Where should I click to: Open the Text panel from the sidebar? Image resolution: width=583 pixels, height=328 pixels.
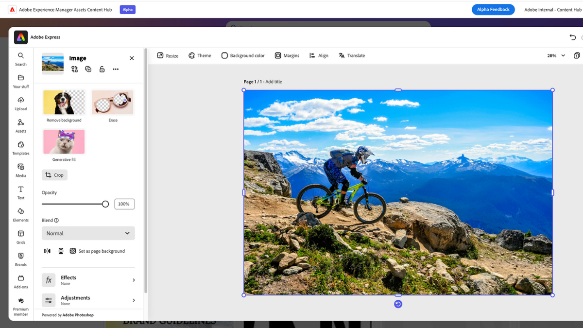[x=20, y=193]
